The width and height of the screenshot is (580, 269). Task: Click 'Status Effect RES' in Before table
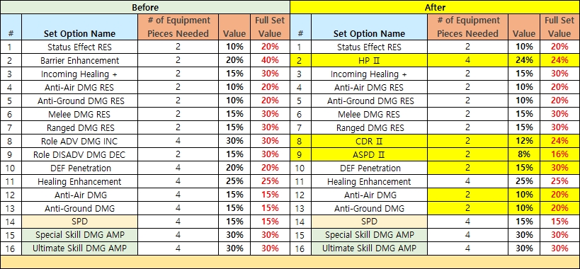tap(79, 47)
